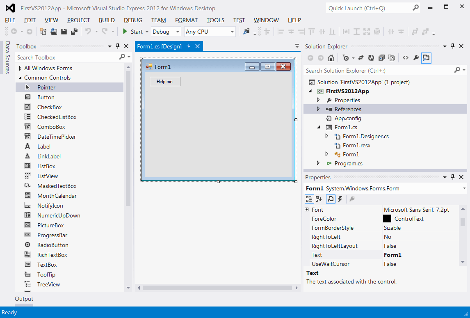The height and width of the screenshot is (318, 470).
Task: Expand the References node arrow
Action: click(x=318, y=109)
